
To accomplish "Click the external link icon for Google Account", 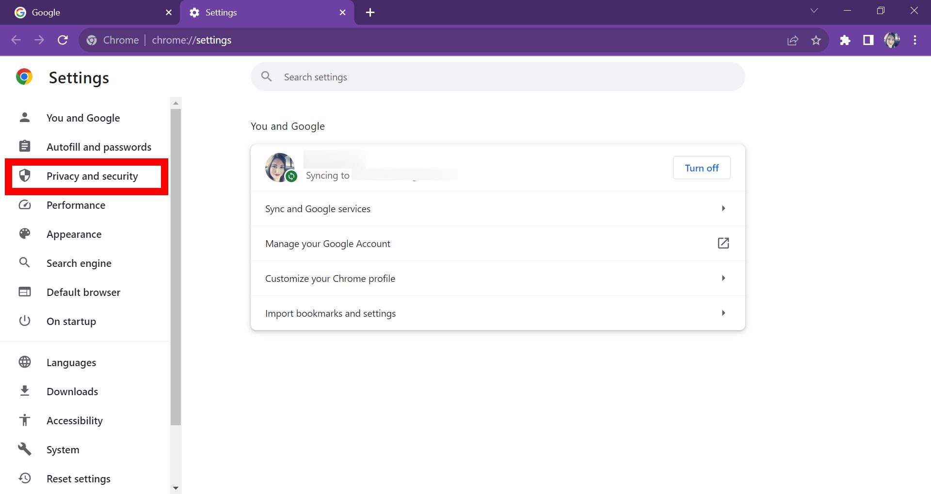I will (x=723, y=243).
